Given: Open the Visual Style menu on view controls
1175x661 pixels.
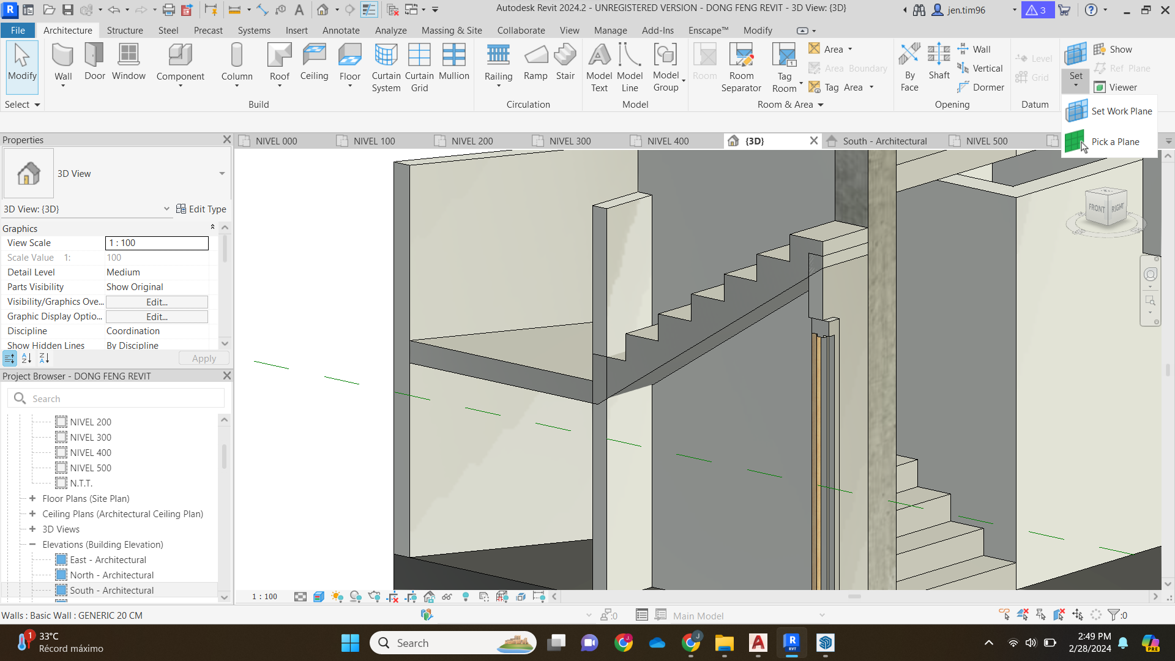Looking at the screenshot, I should coord(318,597).
